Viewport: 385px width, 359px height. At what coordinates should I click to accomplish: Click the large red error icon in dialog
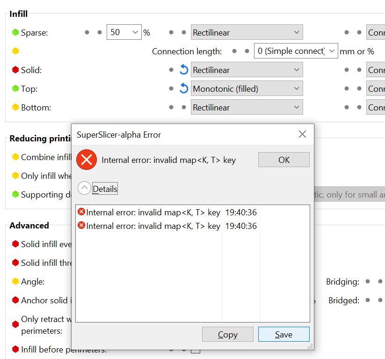pyautogui.click(x=87, y=160)
